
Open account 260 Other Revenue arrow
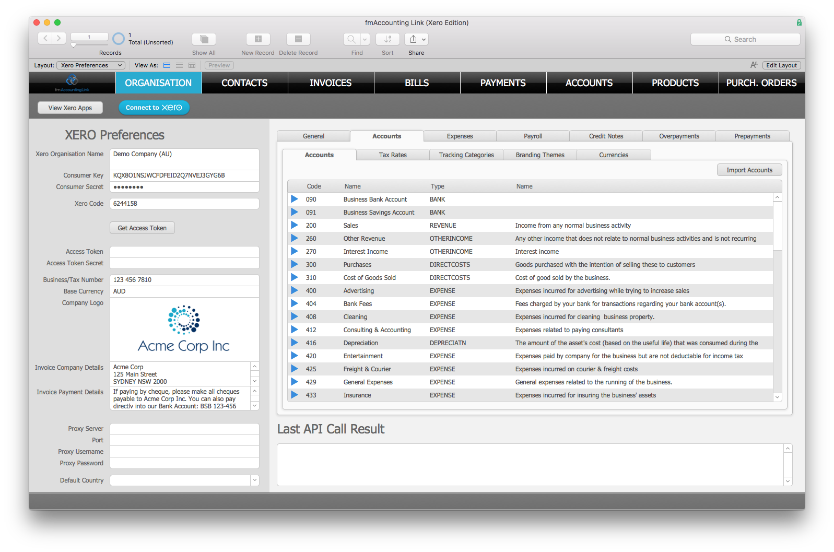(x=295, y=238)
